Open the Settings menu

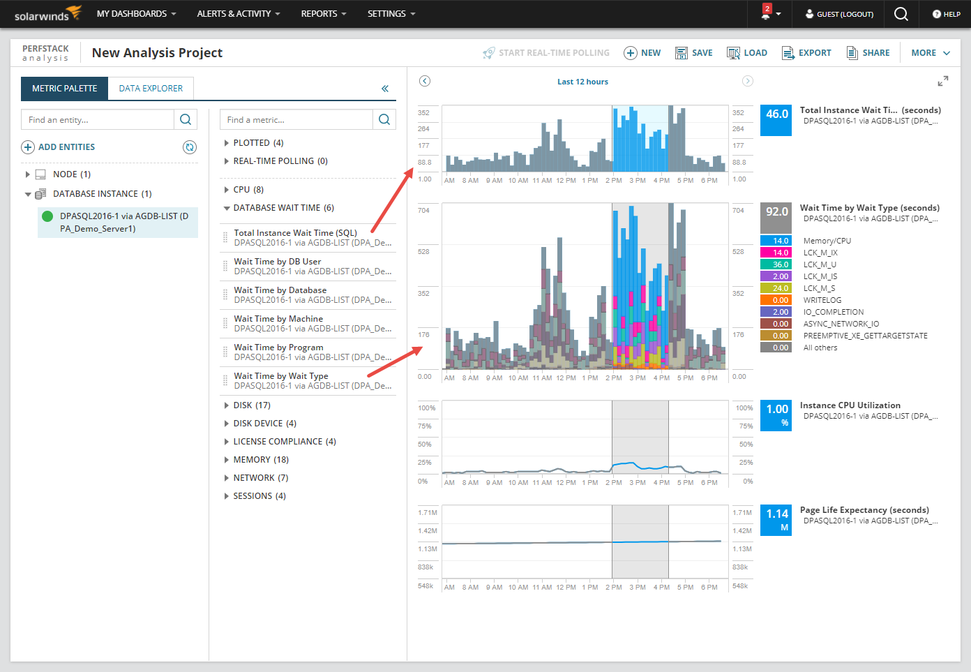[391, 14]
